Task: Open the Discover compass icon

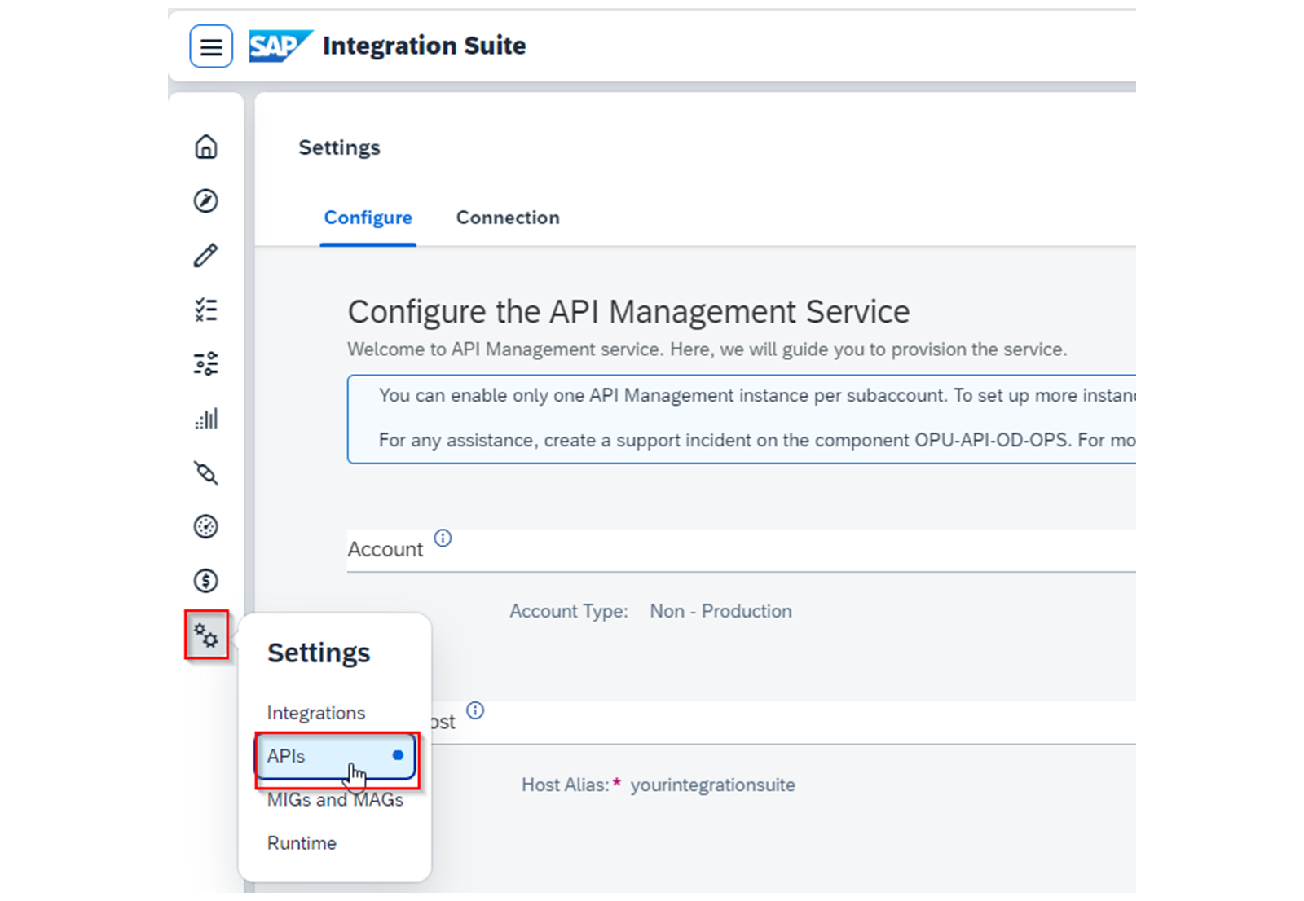Action: [206, 200]
